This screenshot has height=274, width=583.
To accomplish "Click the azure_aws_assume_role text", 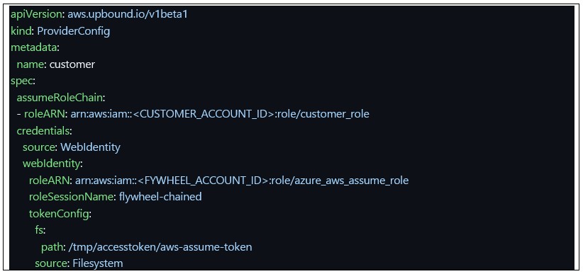I will 351,181.
